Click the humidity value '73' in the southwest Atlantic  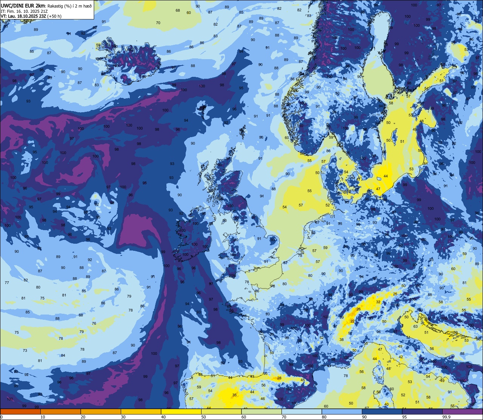25,350
